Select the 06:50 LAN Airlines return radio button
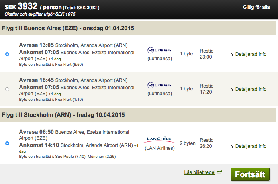The width and height of the screenshot is (278, 184). (7, 143)
